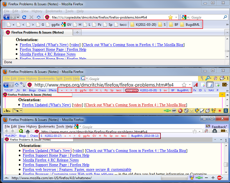Open K(2011-03-20) folder in top window toolbar
This screenshot has height=183, width=230.
[143, 24]
